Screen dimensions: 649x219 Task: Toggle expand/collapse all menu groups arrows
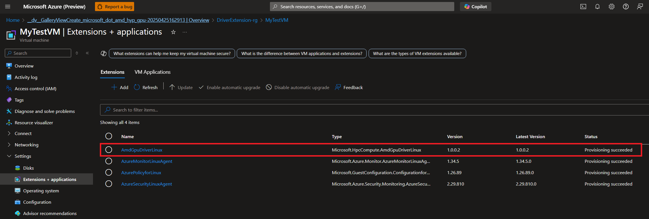[x=77, y=53]
